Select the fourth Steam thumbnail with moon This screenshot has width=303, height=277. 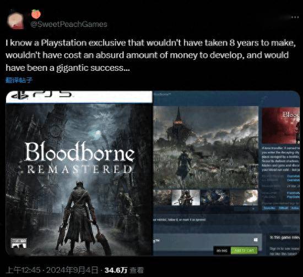pyautogui.click(x=244, y=197)
